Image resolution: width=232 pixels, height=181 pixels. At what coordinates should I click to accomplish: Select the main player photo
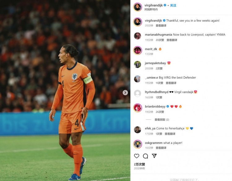tap(65, 90)
